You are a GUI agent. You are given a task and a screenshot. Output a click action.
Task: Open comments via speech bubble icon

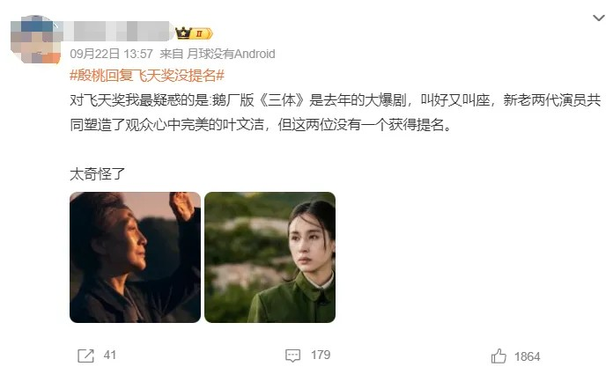point(292,356)
